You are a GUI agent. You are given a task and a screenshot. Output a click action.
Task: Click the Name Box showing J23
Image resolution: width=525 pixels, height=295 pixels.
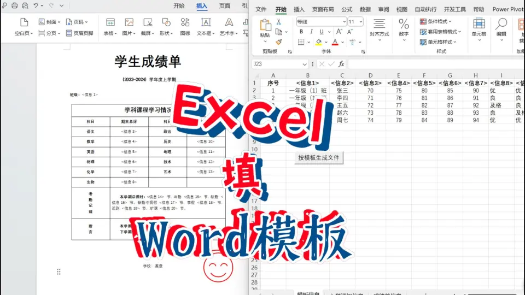pos(279,64)
